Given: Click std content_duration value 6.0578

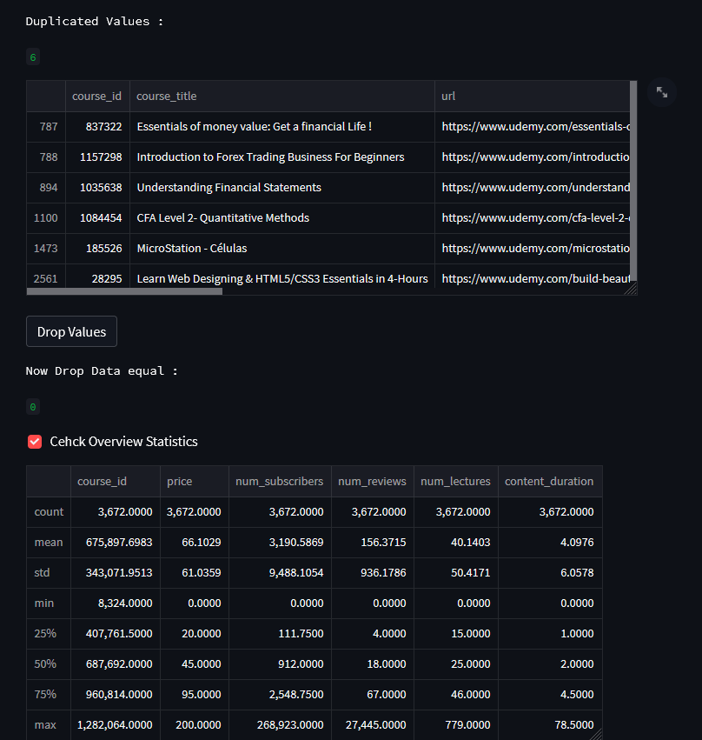Looking at the screenshot, I should (x=550, y=573).
